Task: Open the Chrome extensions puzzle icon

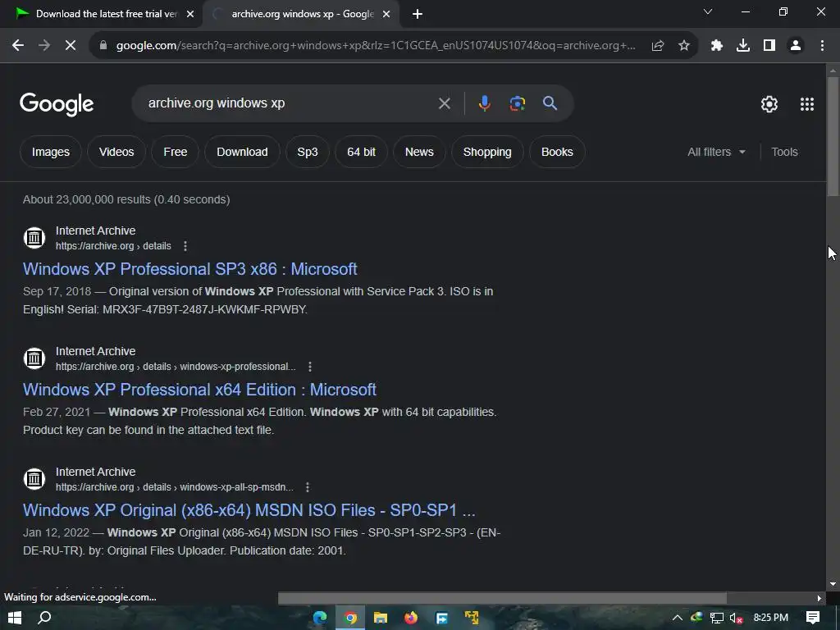Action: point(717,46)
